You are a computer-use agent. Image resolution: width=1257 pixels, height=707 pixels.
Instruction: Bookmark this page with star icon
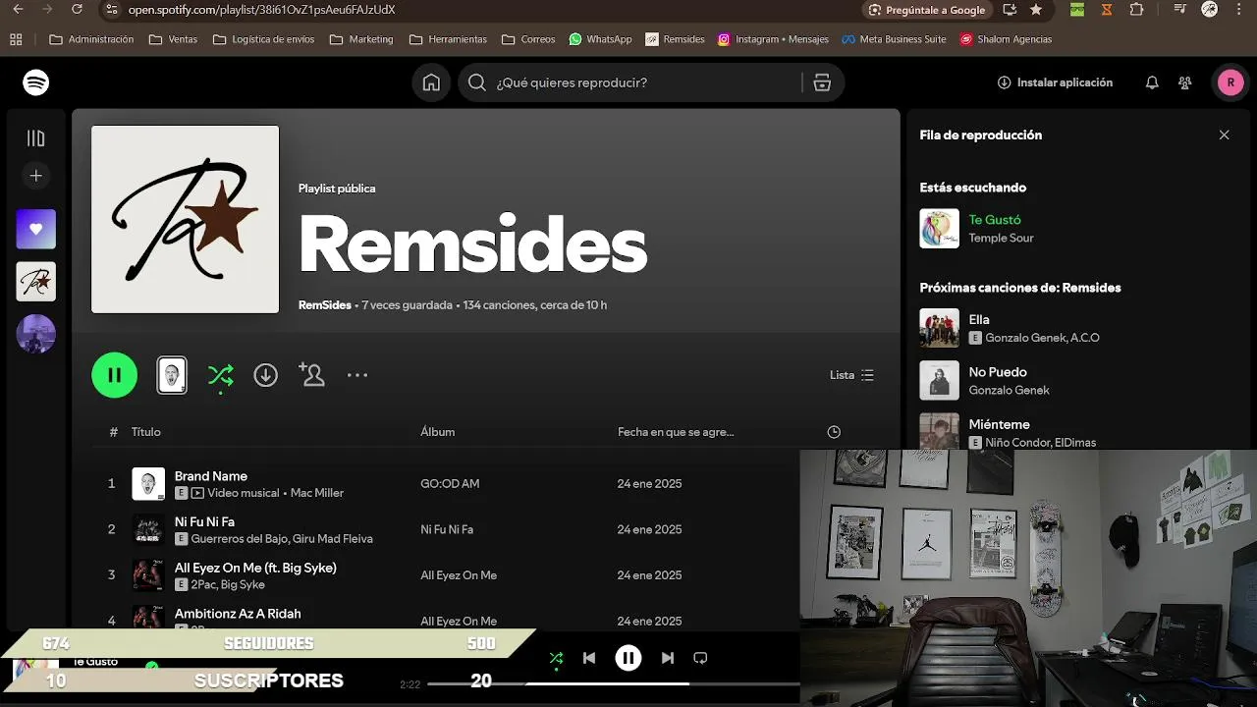(1036, 10)
